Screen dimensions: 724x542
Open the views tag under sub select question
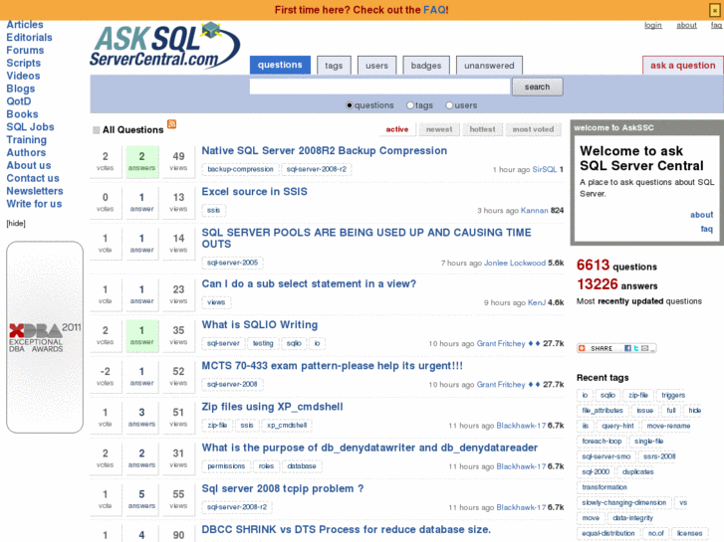coord(216,302)
